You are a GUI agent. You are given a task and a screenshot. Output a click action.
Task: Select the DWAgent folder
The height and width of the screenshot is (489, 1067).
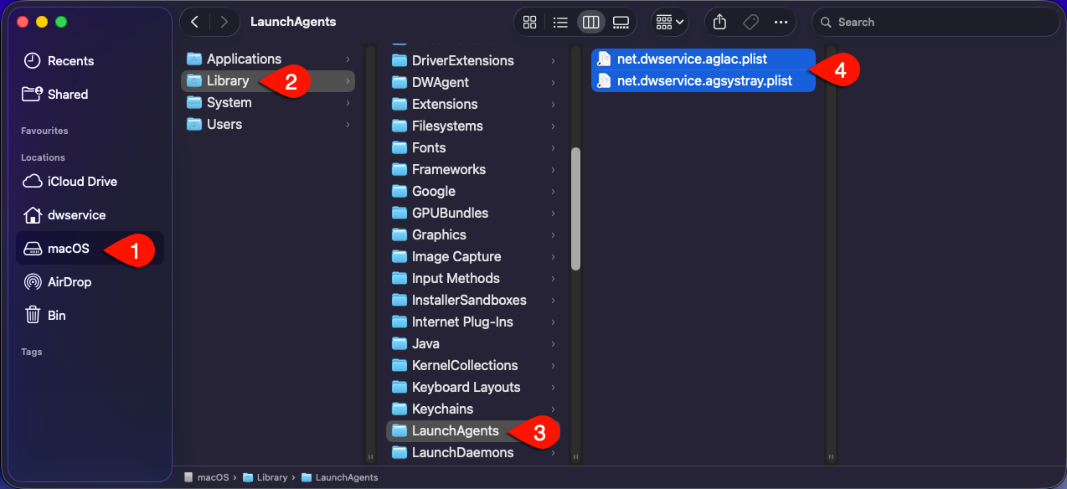click(473, 82)
